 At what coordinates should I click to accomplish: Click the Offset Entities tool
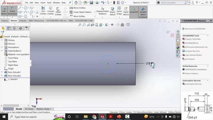(x=58, y=11)
